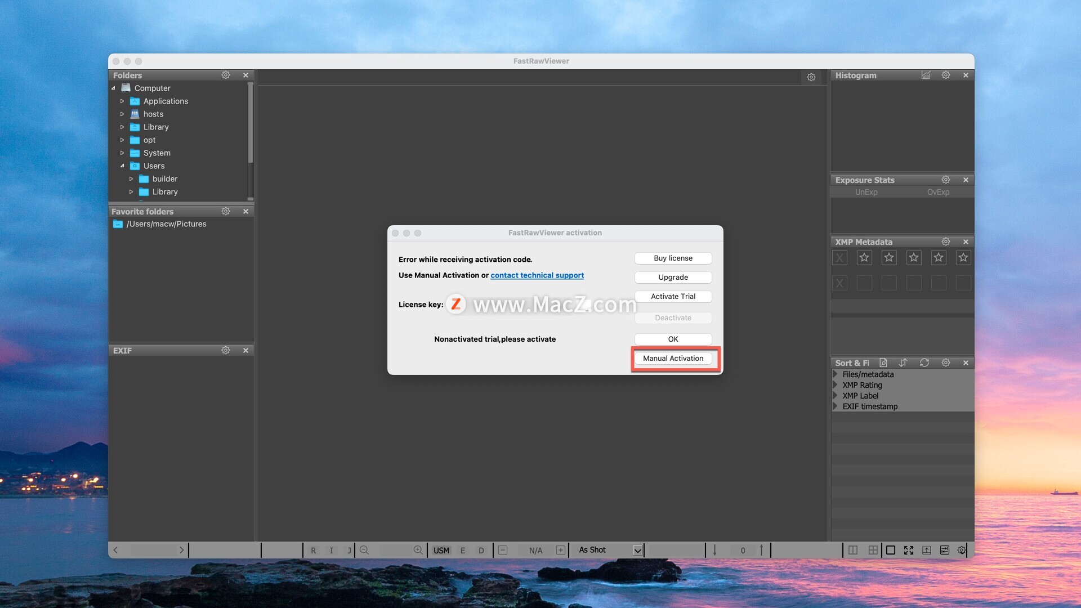This screenshot has width=1081, height=608.
Task: Open XMP Metadata settings gear
Action: click(x=946, y=242)
